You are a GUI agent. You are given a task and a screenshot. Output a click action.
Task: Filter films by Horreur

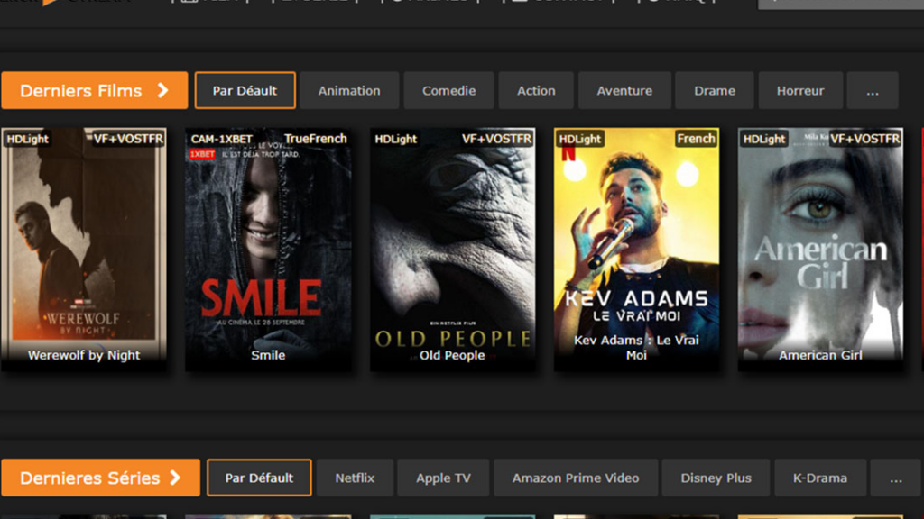tap(800, 91)
